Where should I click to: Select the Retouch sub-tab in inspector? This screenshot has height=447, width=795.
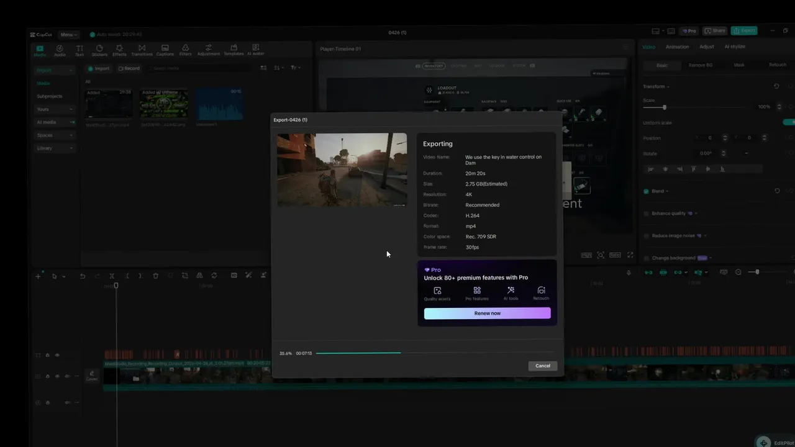click(x=778, y=65)
